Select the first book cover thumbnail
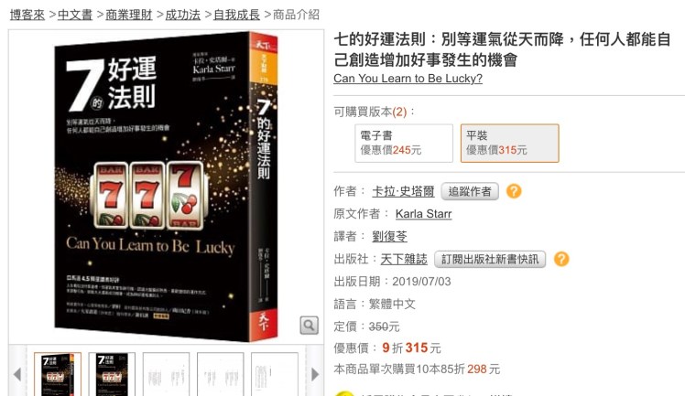This screenshot has height=396, width=685. (58, 374)
